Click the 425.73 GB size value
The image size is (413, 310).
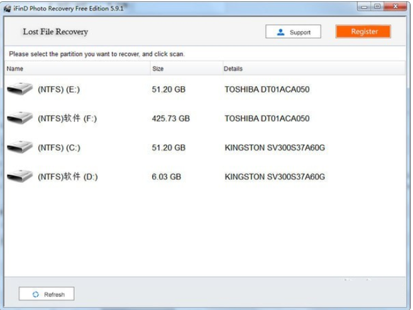[x=171, y=118]
